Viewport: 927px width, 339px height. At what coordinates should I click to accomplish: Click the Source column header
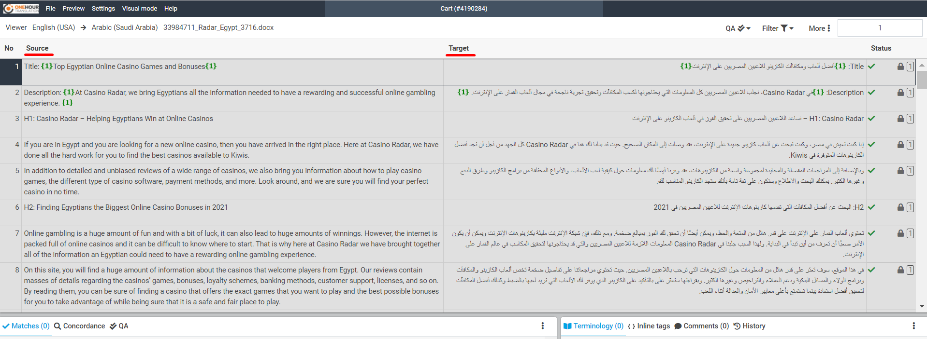pyautogui.click(x=37, y=48)
